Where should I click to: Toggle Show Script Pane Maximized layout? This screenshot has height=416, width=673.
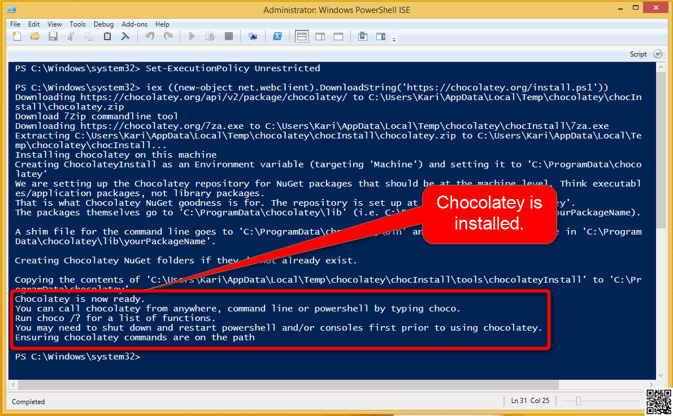pos(338,37)
